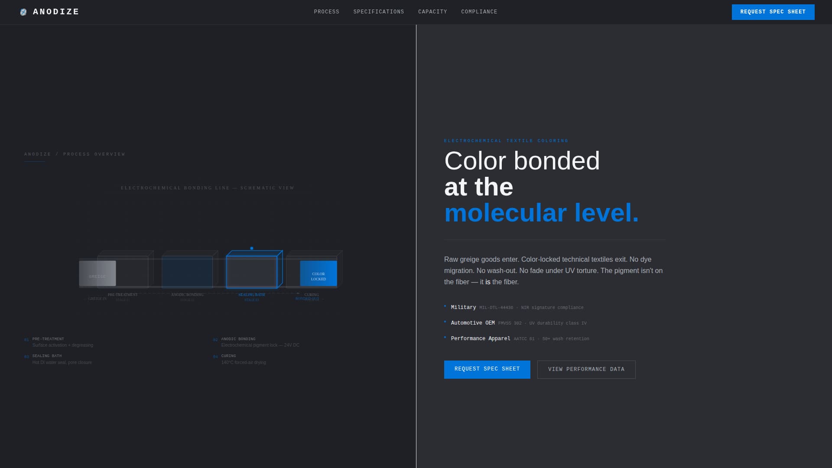Click the blue REQUEST SPEC SHEET button
The height and width of the screenshot is (468, 832).
pyautogui.click(x=487, y=369)
